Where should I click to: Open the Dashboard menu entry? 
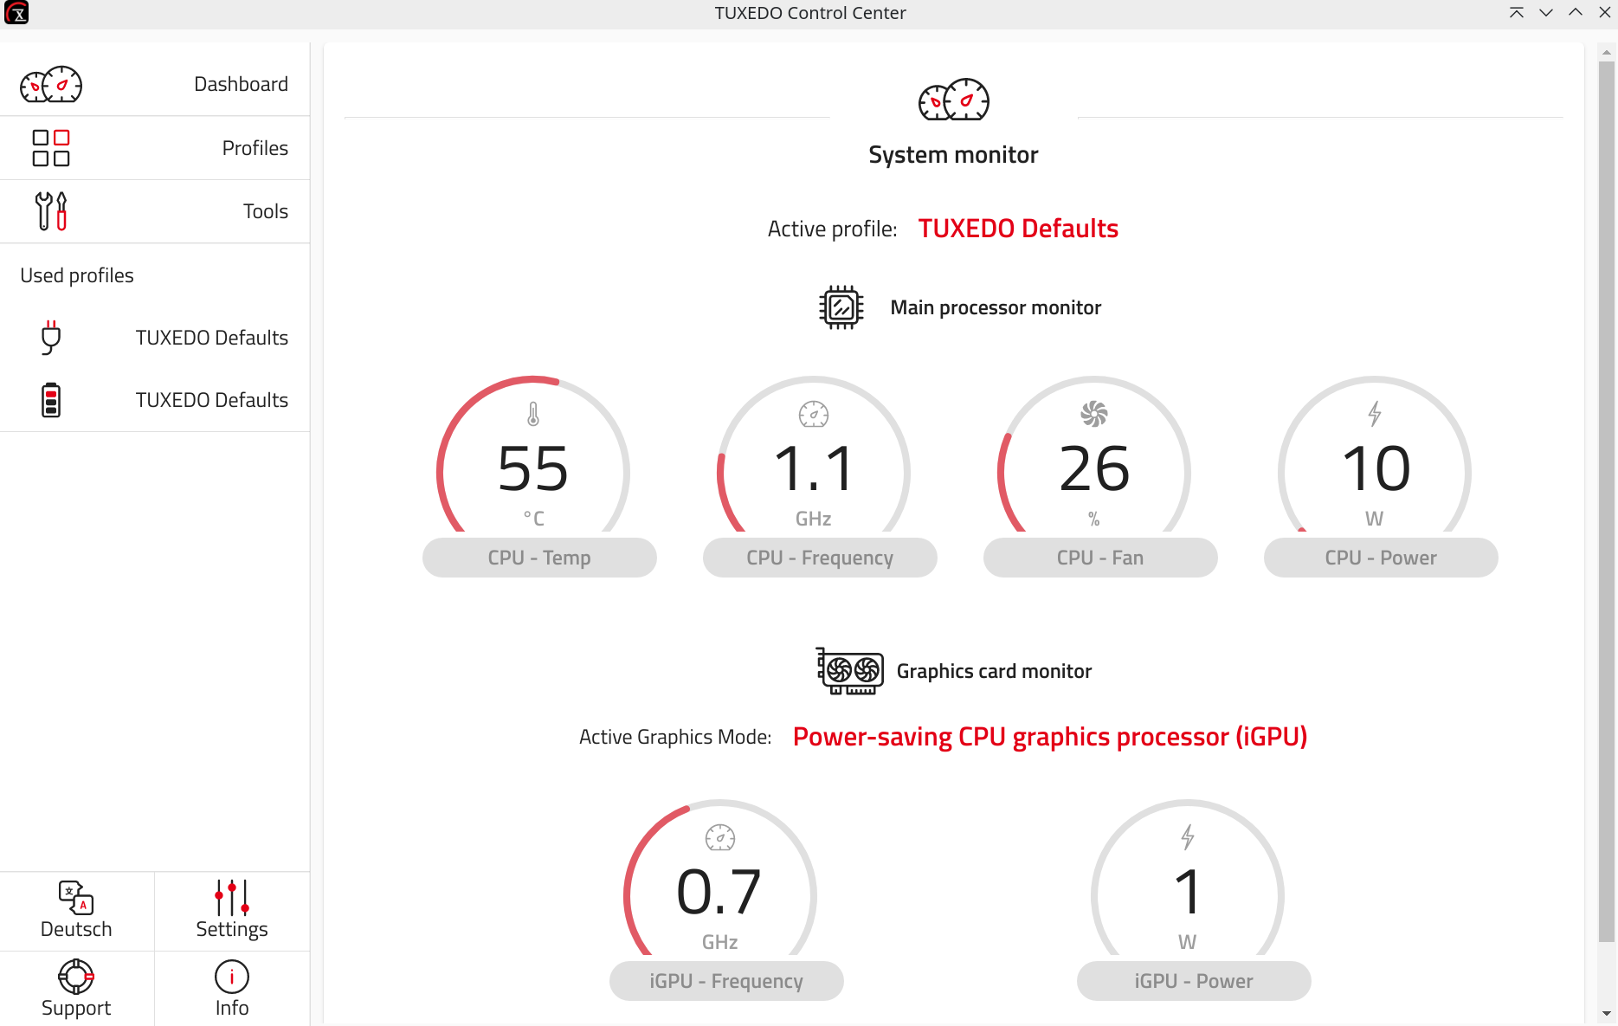point(155,84)
